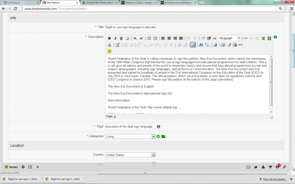Click the paste as text clipboard icon
The height and width of the screenshot is (184, 295).
click(235, 45)
